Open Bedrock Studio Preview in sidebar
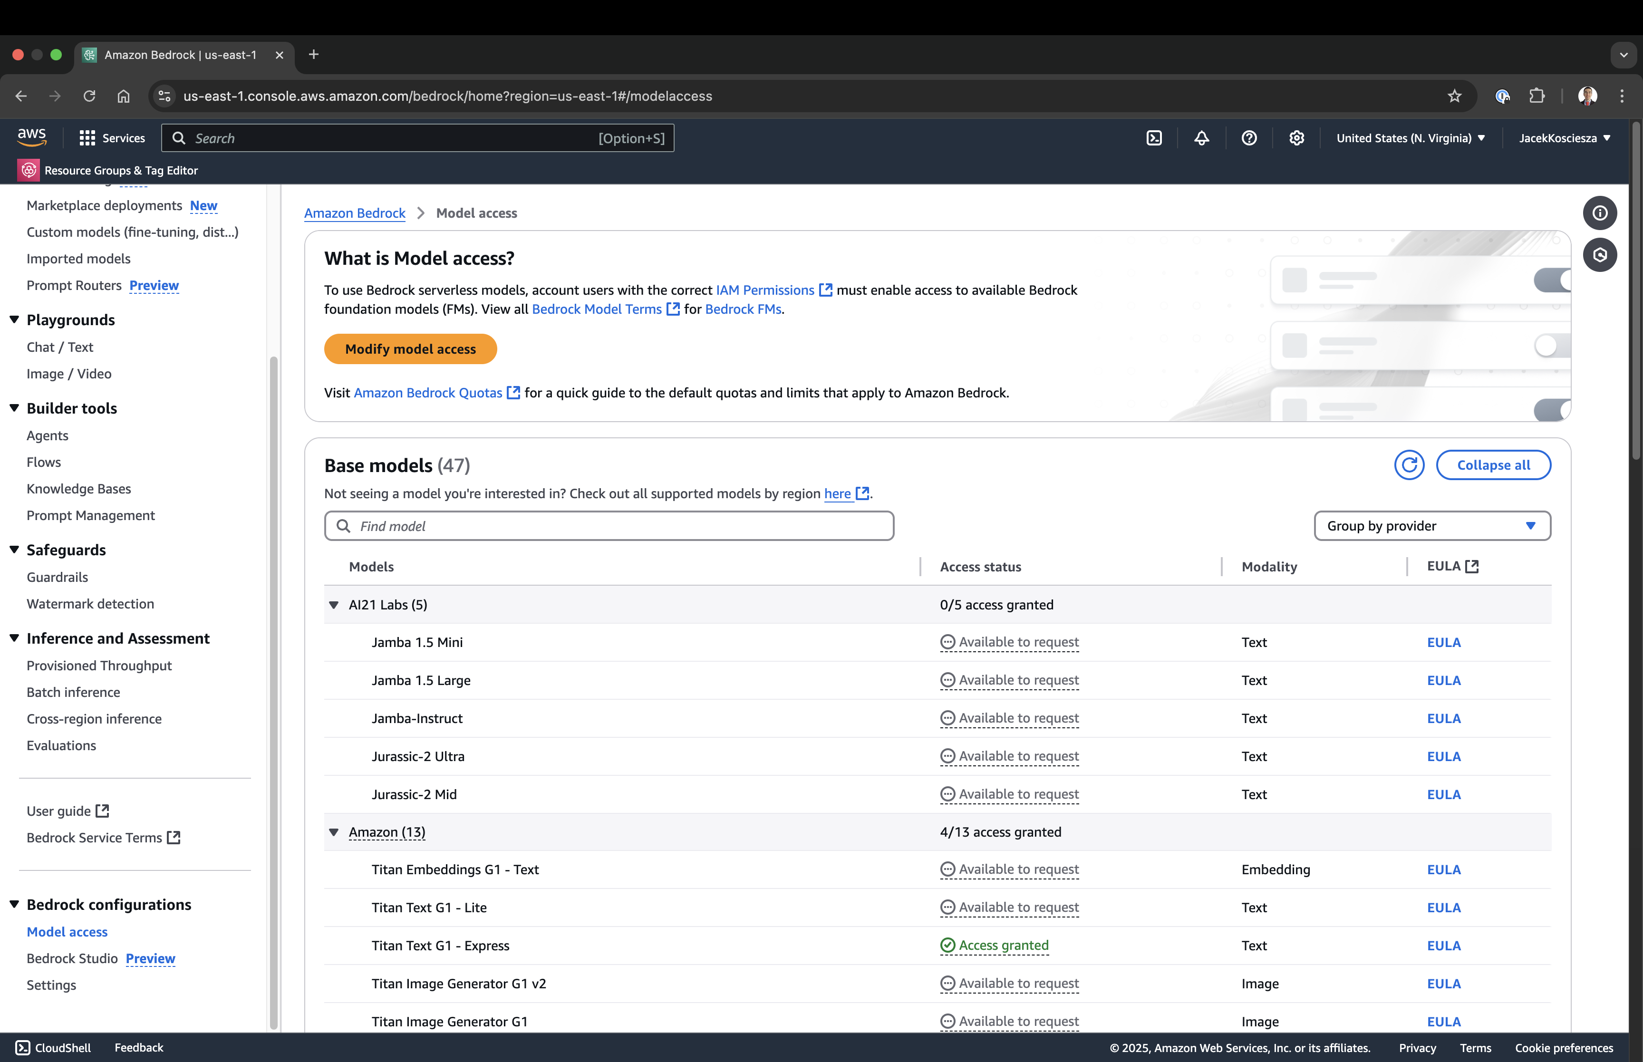Image resolution: width=1643 pixels, height=1062 pixels. [101, 958]
